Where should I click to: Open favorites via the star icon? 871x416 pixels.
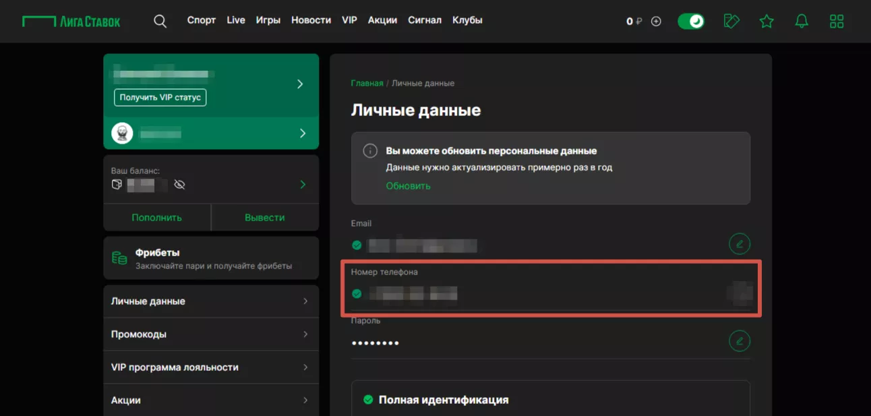click(x=767, y=21)
